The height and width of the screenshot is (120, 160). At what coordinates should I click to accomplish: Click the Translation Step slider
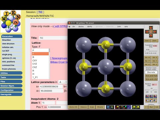(x=151, y=51)
